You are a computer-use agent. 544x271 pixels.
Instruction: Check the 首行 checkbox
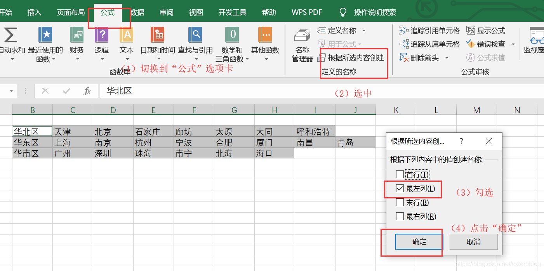400,174
